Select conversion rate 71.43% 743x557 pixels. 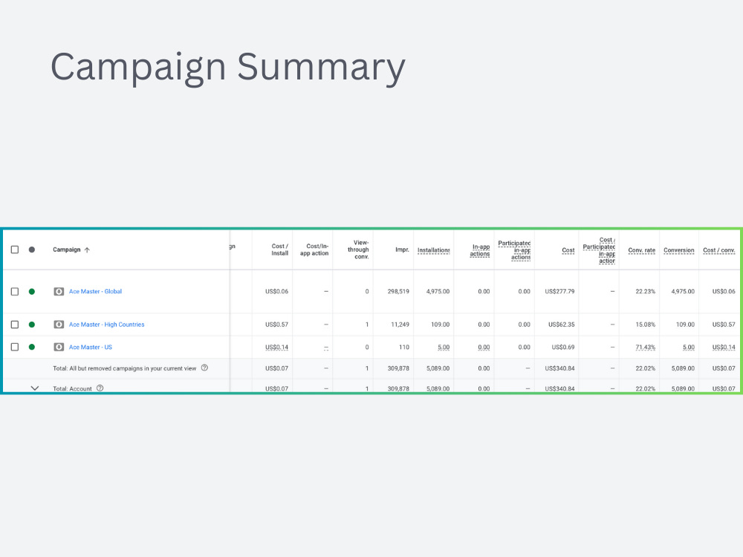click(x=646, y=347)
